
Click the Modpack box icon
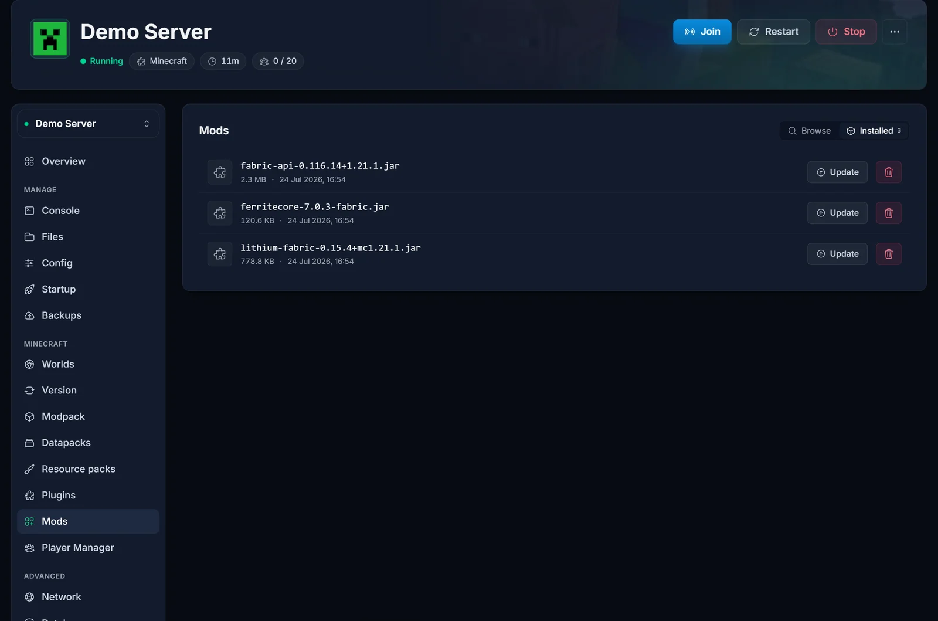[x=29, y=417]
